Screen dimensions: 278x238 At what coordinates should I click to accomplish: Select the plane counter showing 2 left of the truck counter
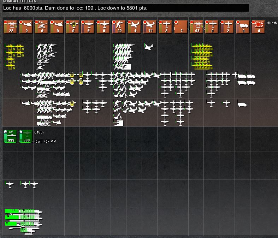click(227, 27)
